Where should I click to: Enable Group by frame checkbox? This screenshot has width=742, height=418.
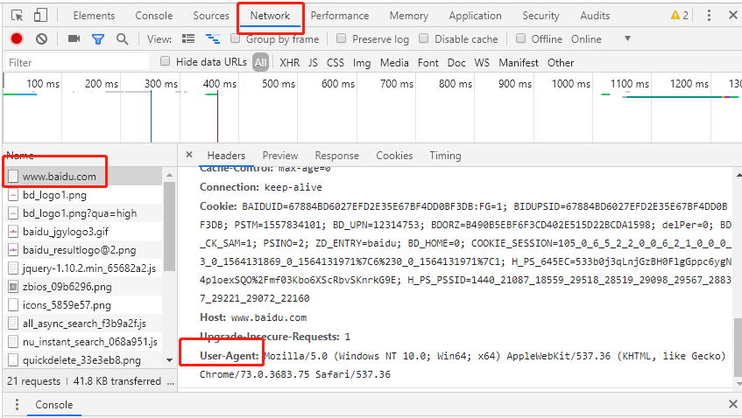coord(235,38)
